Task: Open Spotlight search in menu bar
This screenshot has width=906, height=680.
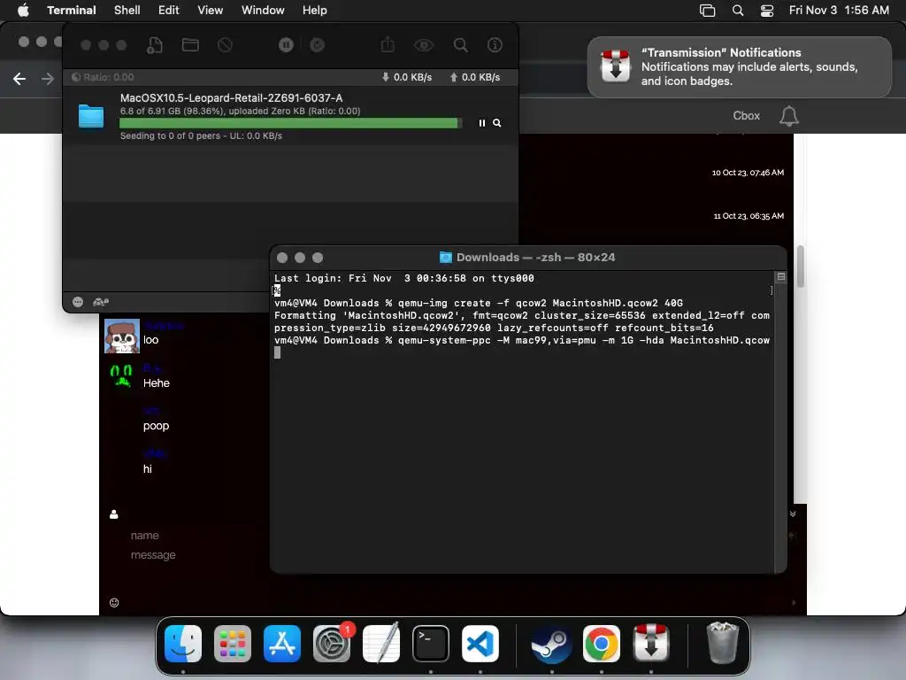Action: point(738,11)
